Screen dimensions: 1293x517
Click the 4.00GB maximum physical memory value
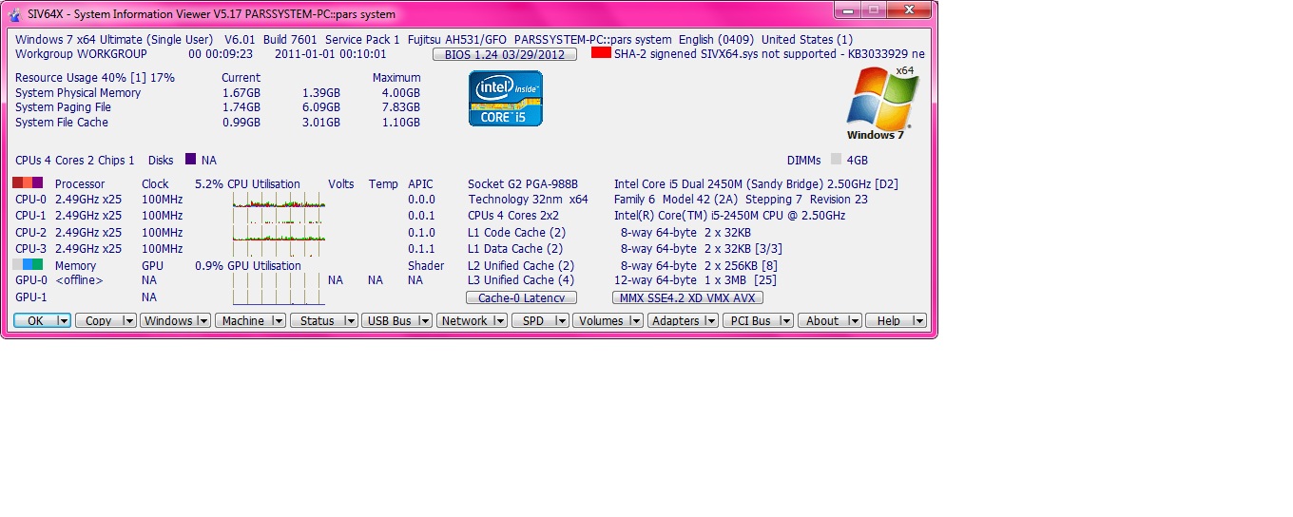[x=400, y=93]
